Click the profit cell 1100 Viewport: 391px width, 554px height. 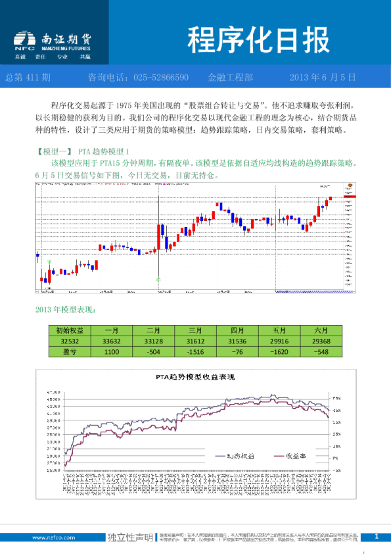pyautogui.click(x=112, y=351)
